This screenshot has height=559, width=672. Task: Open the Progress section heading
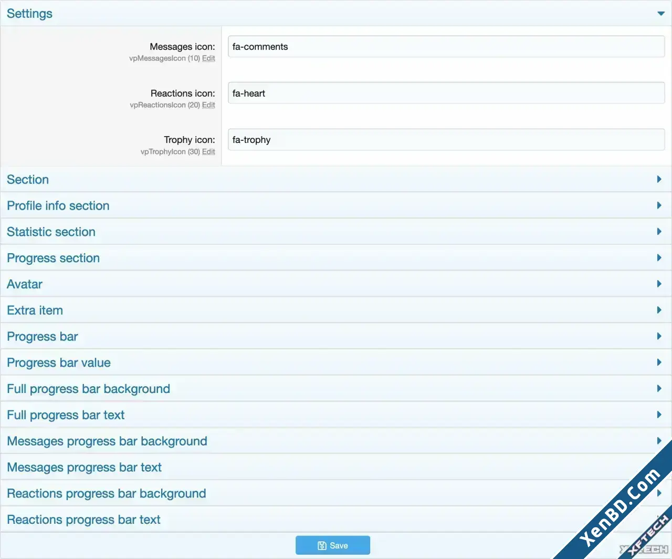point(53,258)
